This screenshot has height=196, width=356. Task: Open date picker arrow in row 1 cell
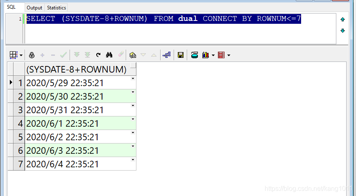(x=133, y=79)
